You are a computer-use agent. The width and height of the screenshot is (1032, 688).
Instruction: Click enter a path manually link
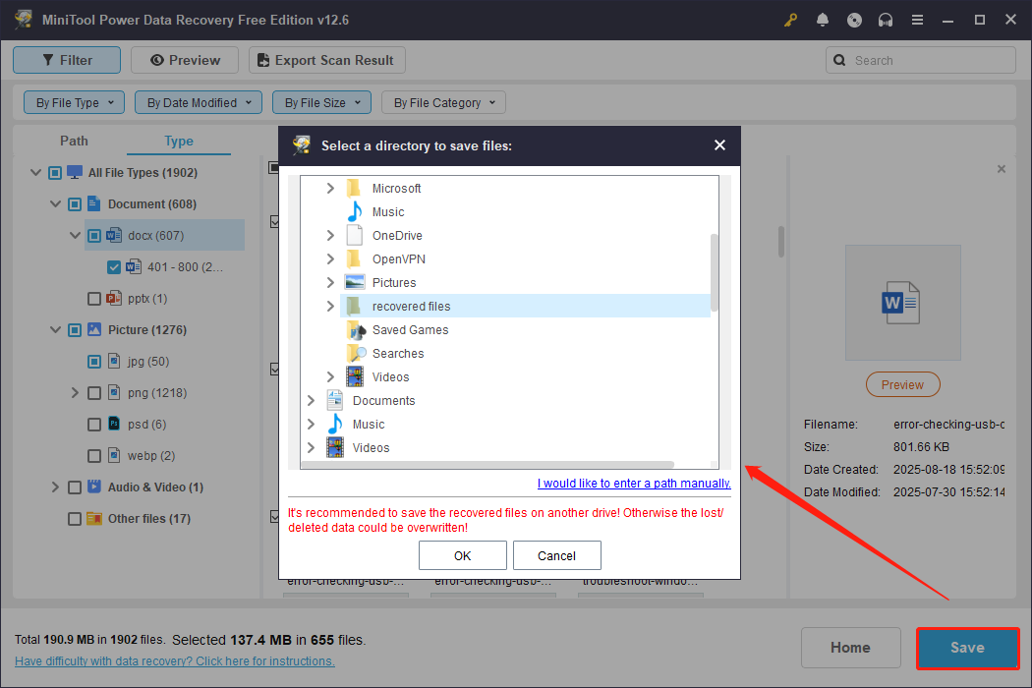634,484
